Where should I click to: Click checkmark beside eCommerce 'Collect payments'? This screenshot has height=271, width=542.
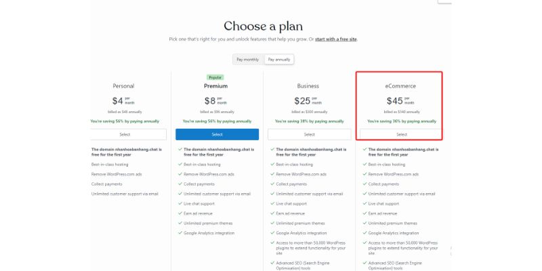[364, 184]
